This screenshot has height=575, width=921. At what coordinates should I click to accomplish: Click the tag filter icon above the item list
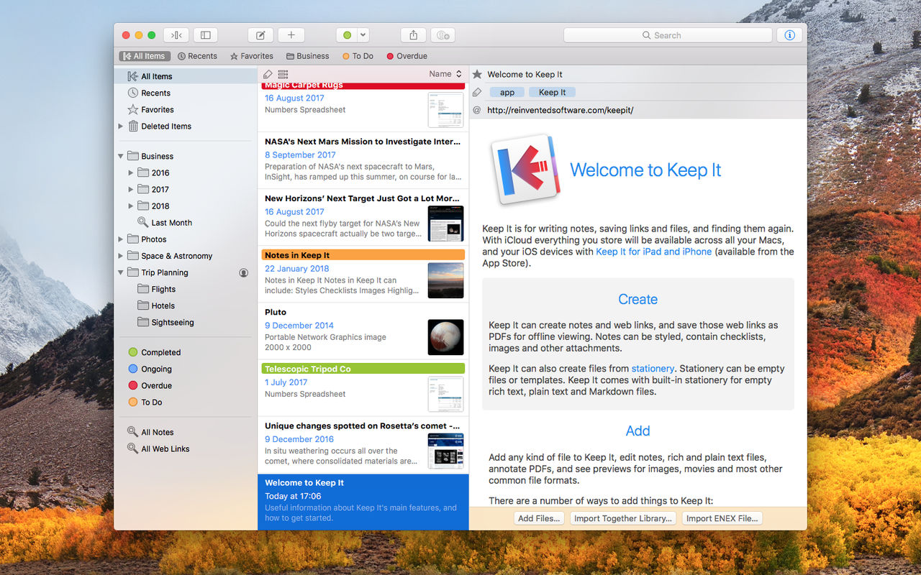[268, 74]
